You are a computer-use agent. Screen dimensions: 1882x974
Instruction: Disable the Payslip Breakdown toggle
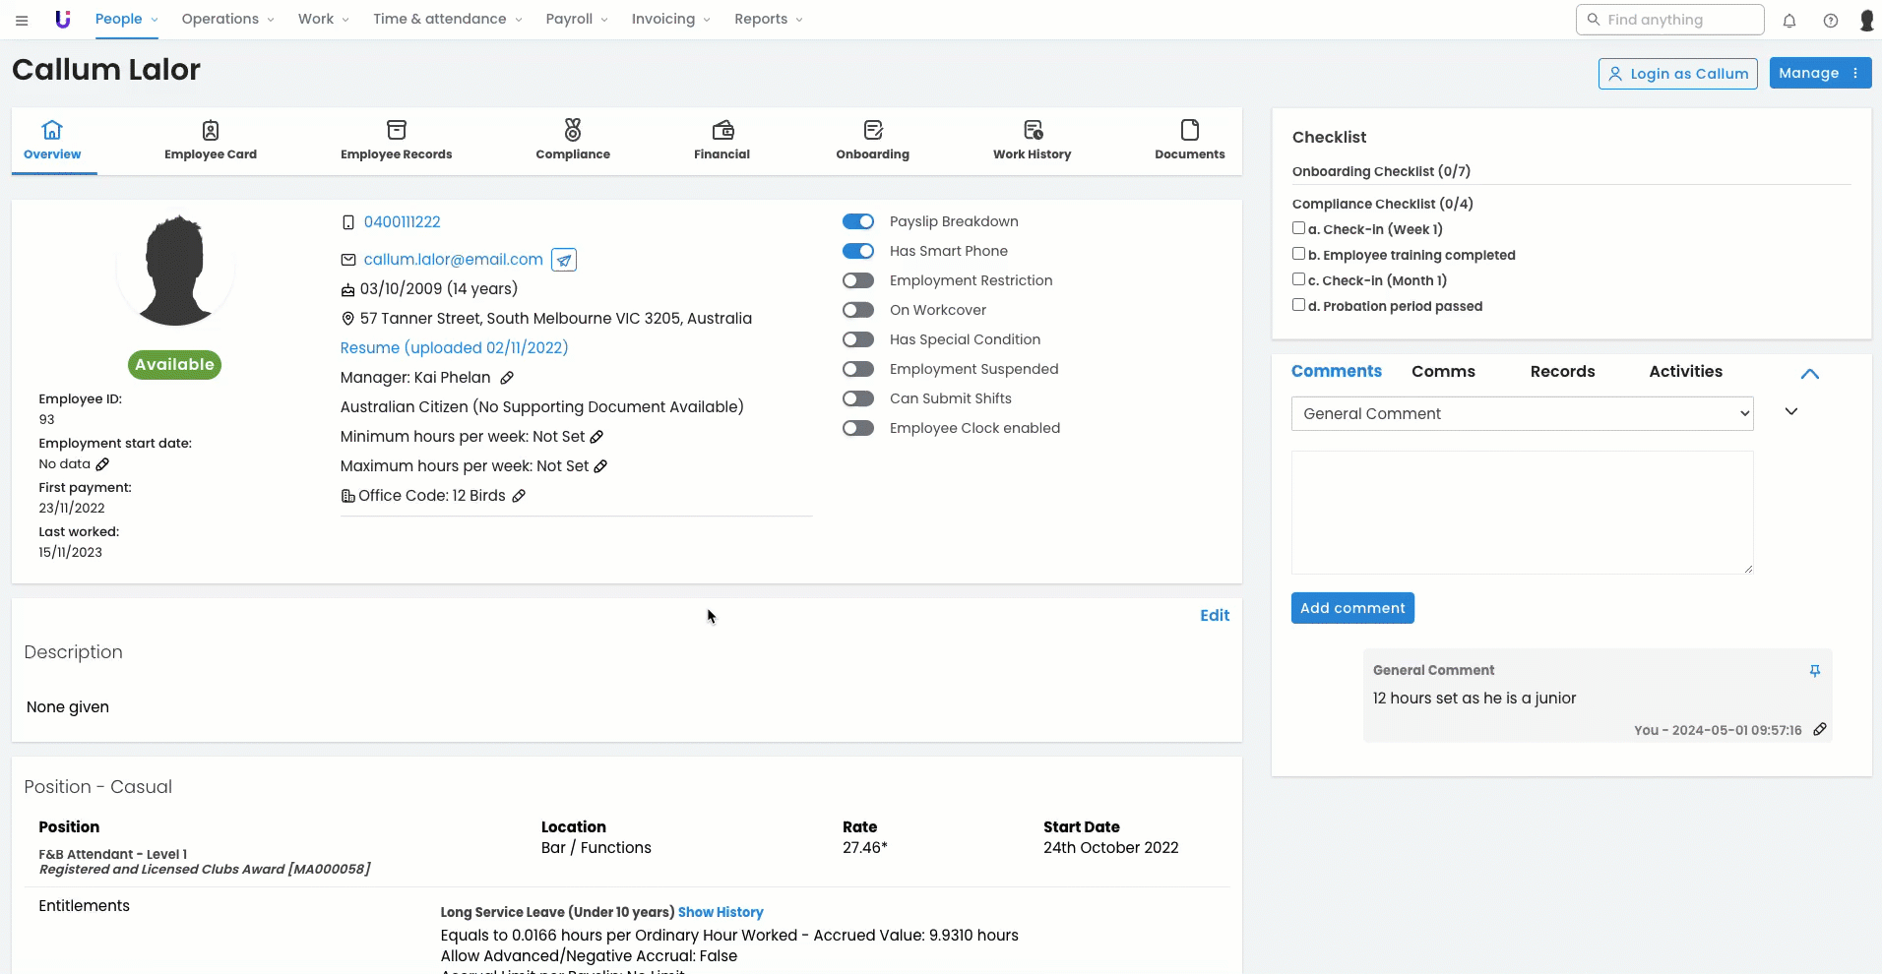pyautogui.click(x=858, y=222)
